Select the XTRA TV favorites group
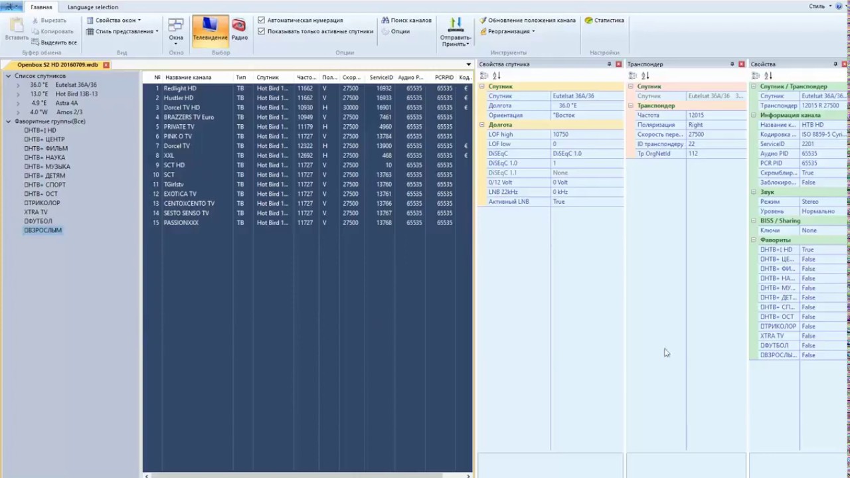Viewport: 850px width, 478px height. [36, 212]
